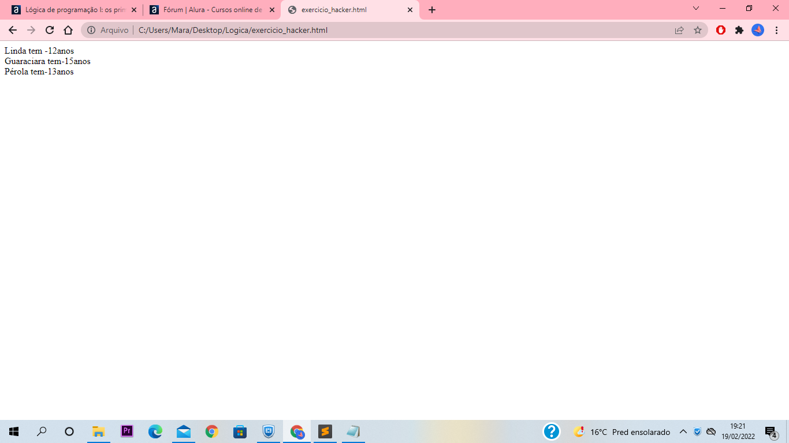Go back using the browser back arrow
Viewport: 789px width, 443px height.
tap(13, 30)
